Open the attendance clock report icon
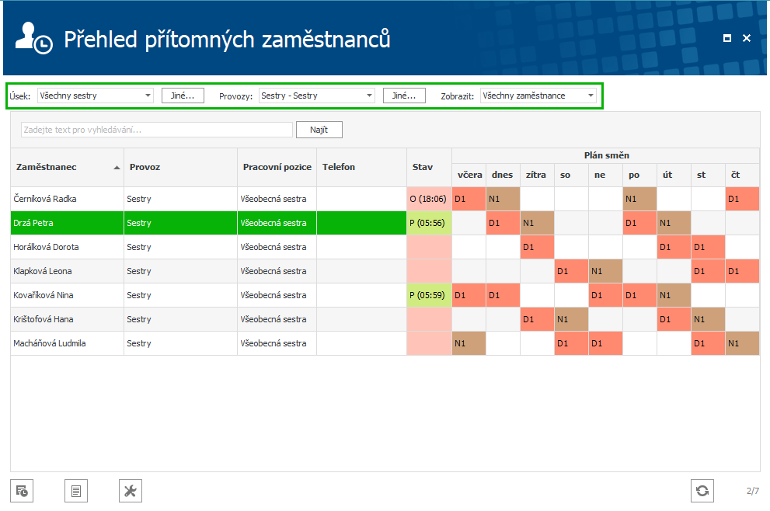 22,491
